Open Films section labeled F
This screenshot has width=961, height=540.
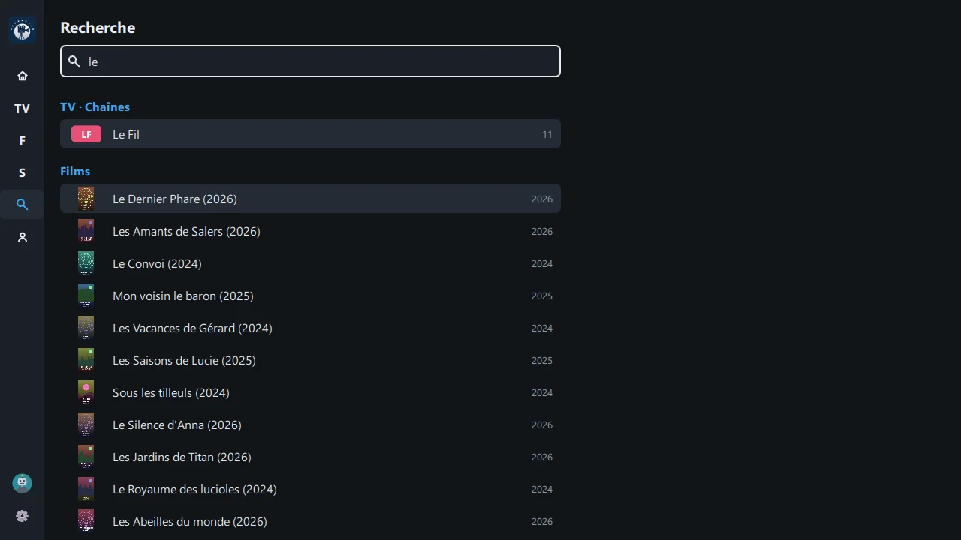point(22,140)
